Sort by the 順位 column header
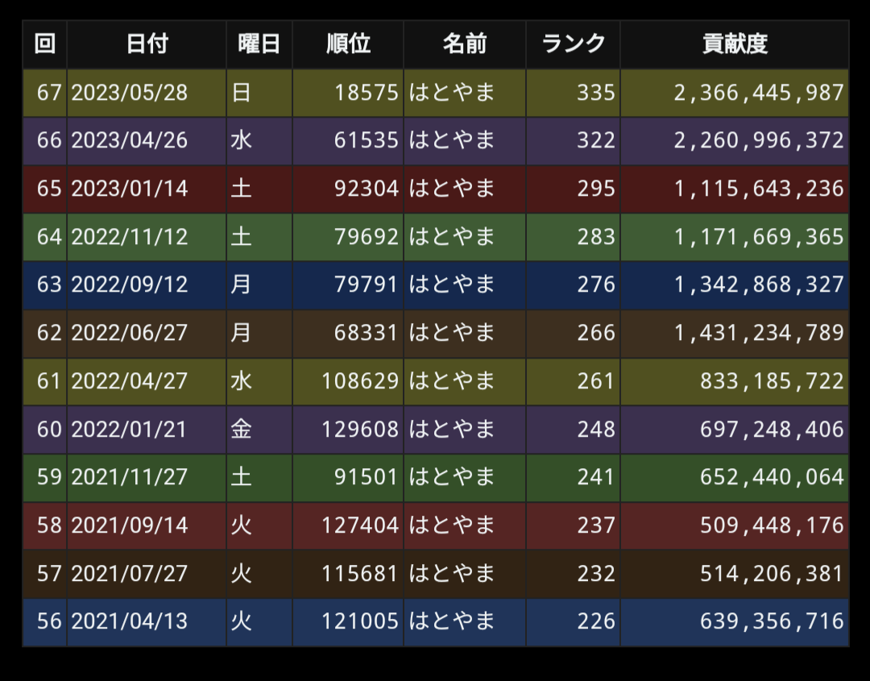Viewport: 870px width, 681px height. (x=348, y=44)
